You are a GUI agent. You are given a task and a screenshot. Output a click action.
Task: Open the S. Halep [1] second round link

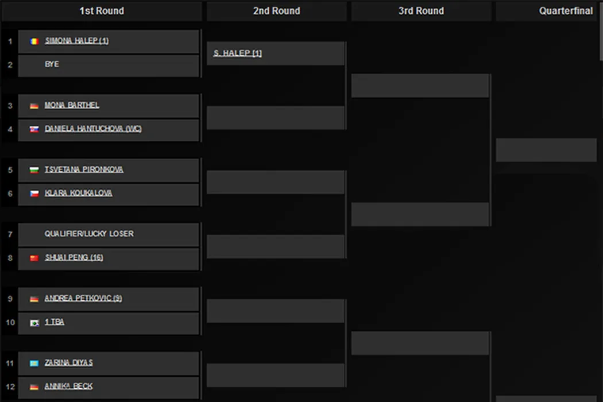237,53
